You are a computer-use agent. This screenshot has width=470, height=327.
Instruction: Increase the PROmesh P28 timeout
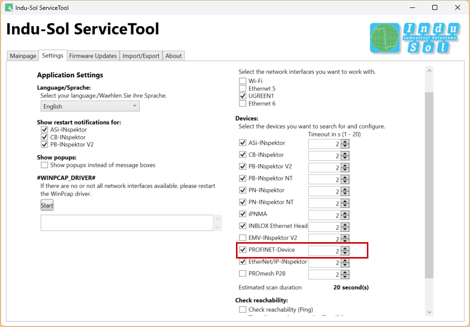tap(345, 272)
